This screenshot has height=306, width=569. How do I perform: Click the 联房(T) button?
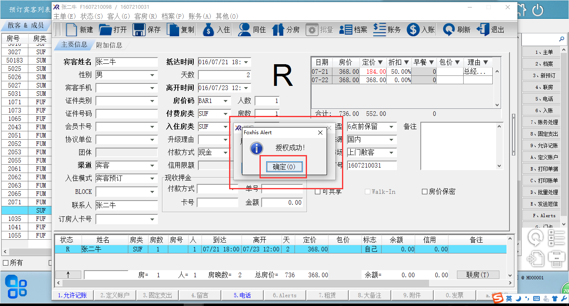477,275
